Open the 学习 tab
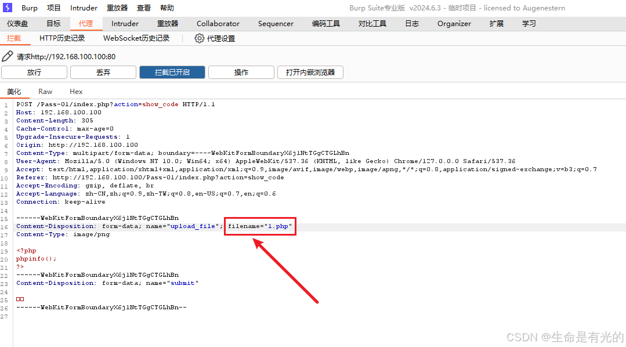The height and width of the screenshot is (347, 626). [529, 24]
